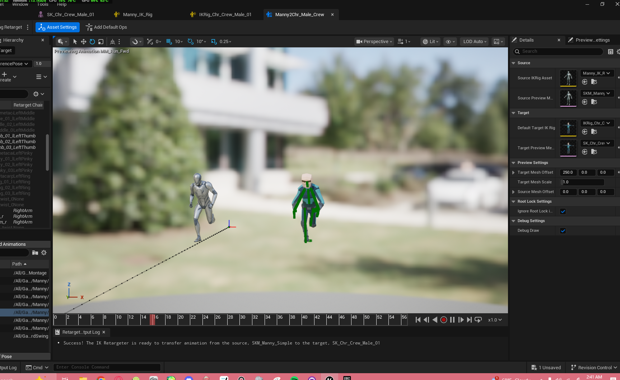Open the viewport Show (eye) menu
This screenshot has height=380, width=620.
tap(450, 42)
